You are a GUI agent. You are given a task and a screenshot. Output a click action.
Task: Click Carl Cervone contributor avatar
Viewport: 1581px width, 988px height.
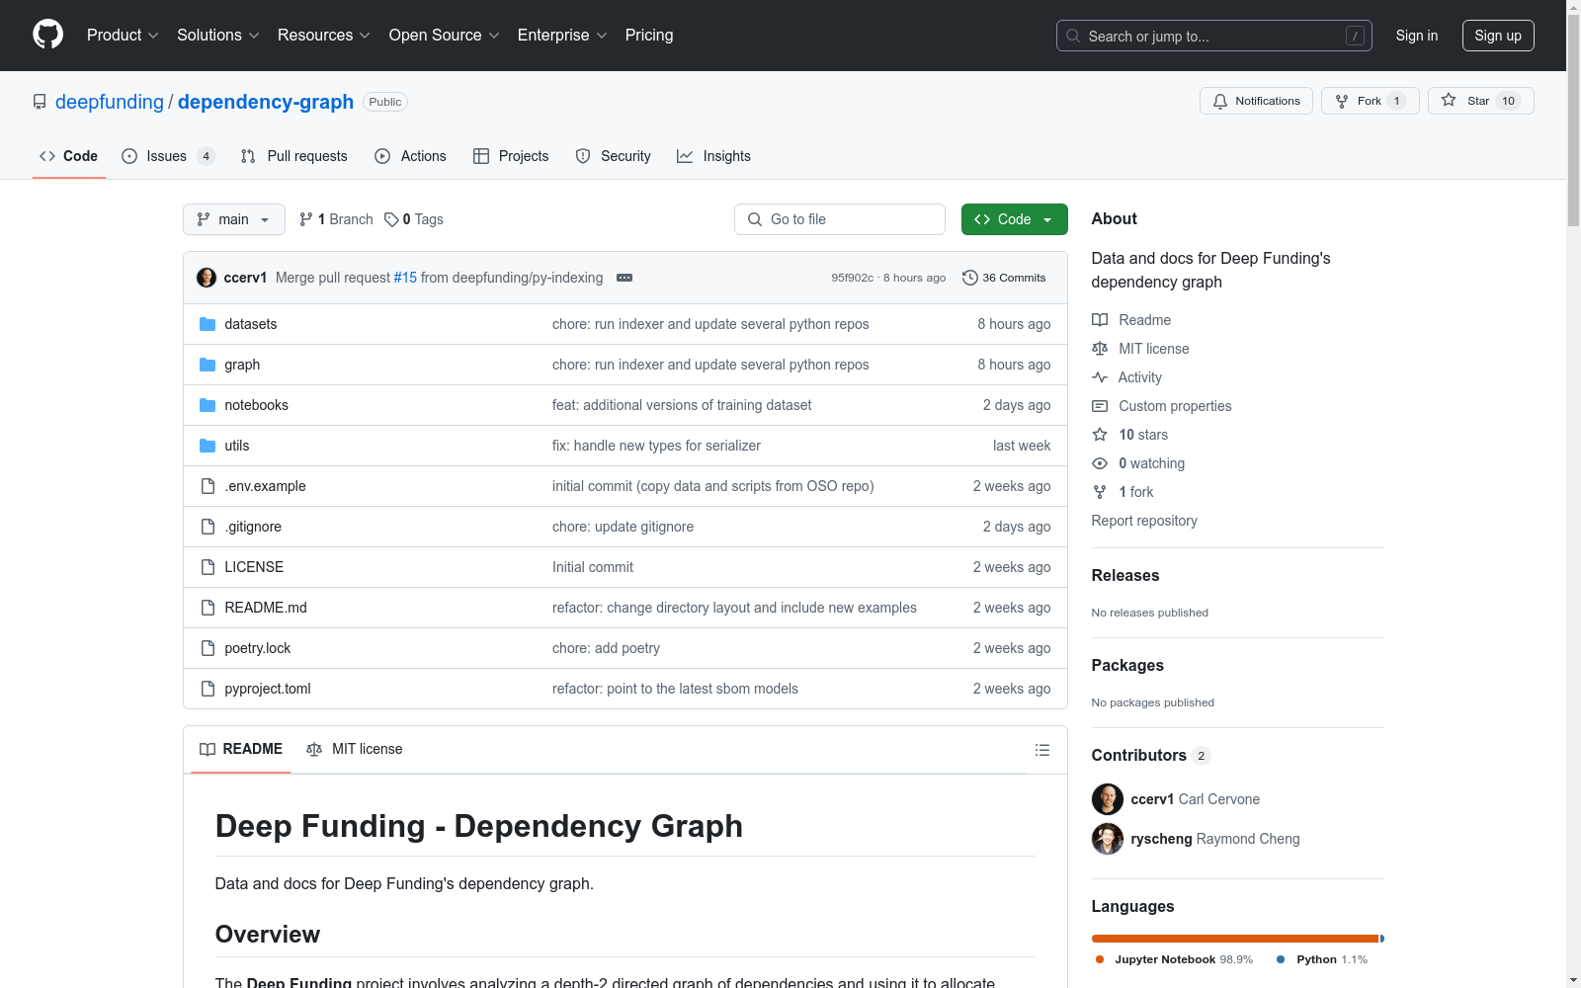click(1108, 799)
